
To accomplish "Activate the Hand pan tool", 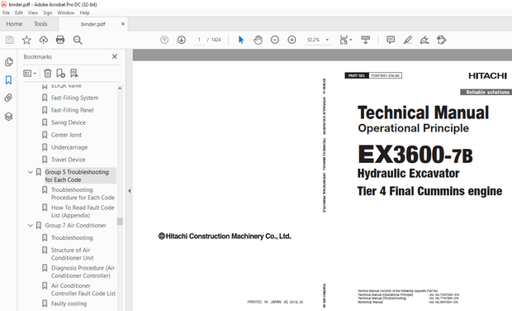I will (x=258, y=40).
